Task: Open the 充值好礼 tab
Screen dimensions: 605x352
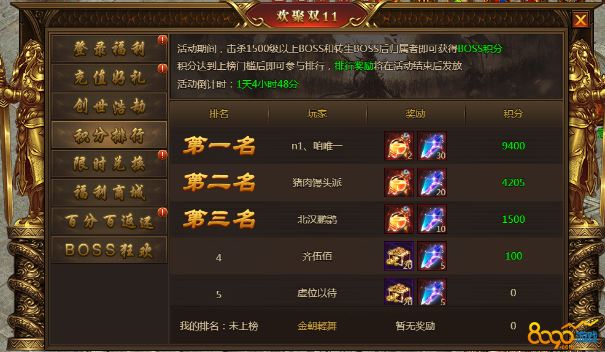Action: pyautogui.click(x=109, y=77)
